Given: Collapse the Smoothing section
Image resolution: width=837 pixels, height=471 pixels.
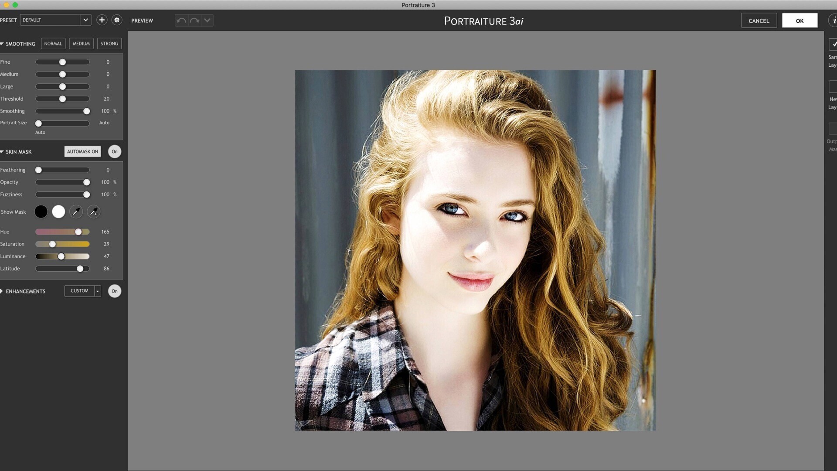Looking at the screenshot, I should coord(2,44).
